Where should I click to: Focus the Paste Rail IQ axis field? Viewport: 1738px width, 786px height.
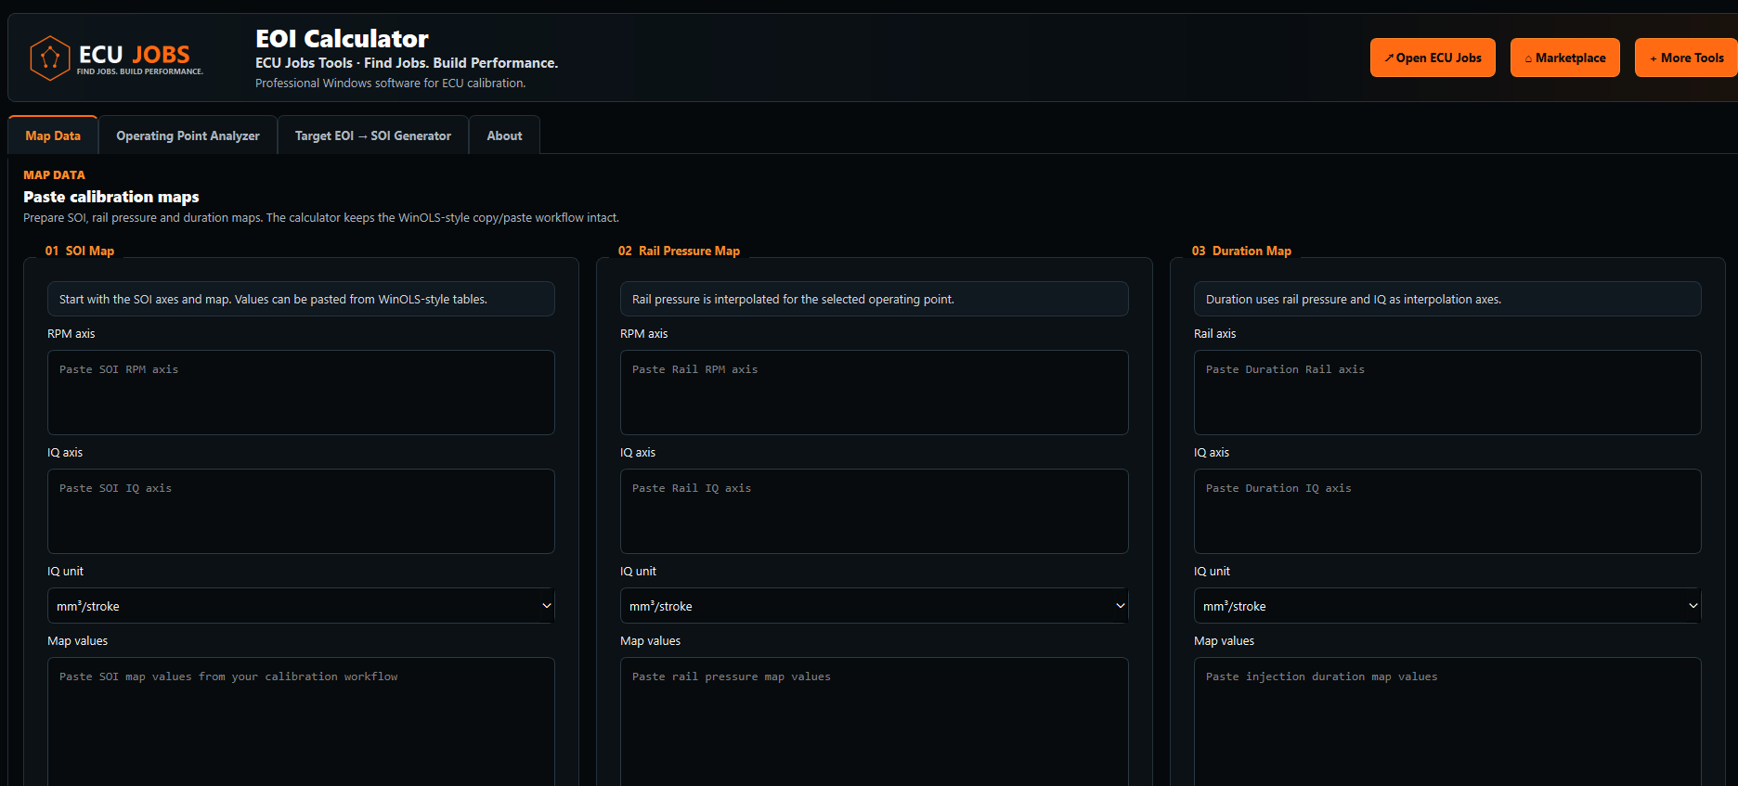tap(874, 511)
